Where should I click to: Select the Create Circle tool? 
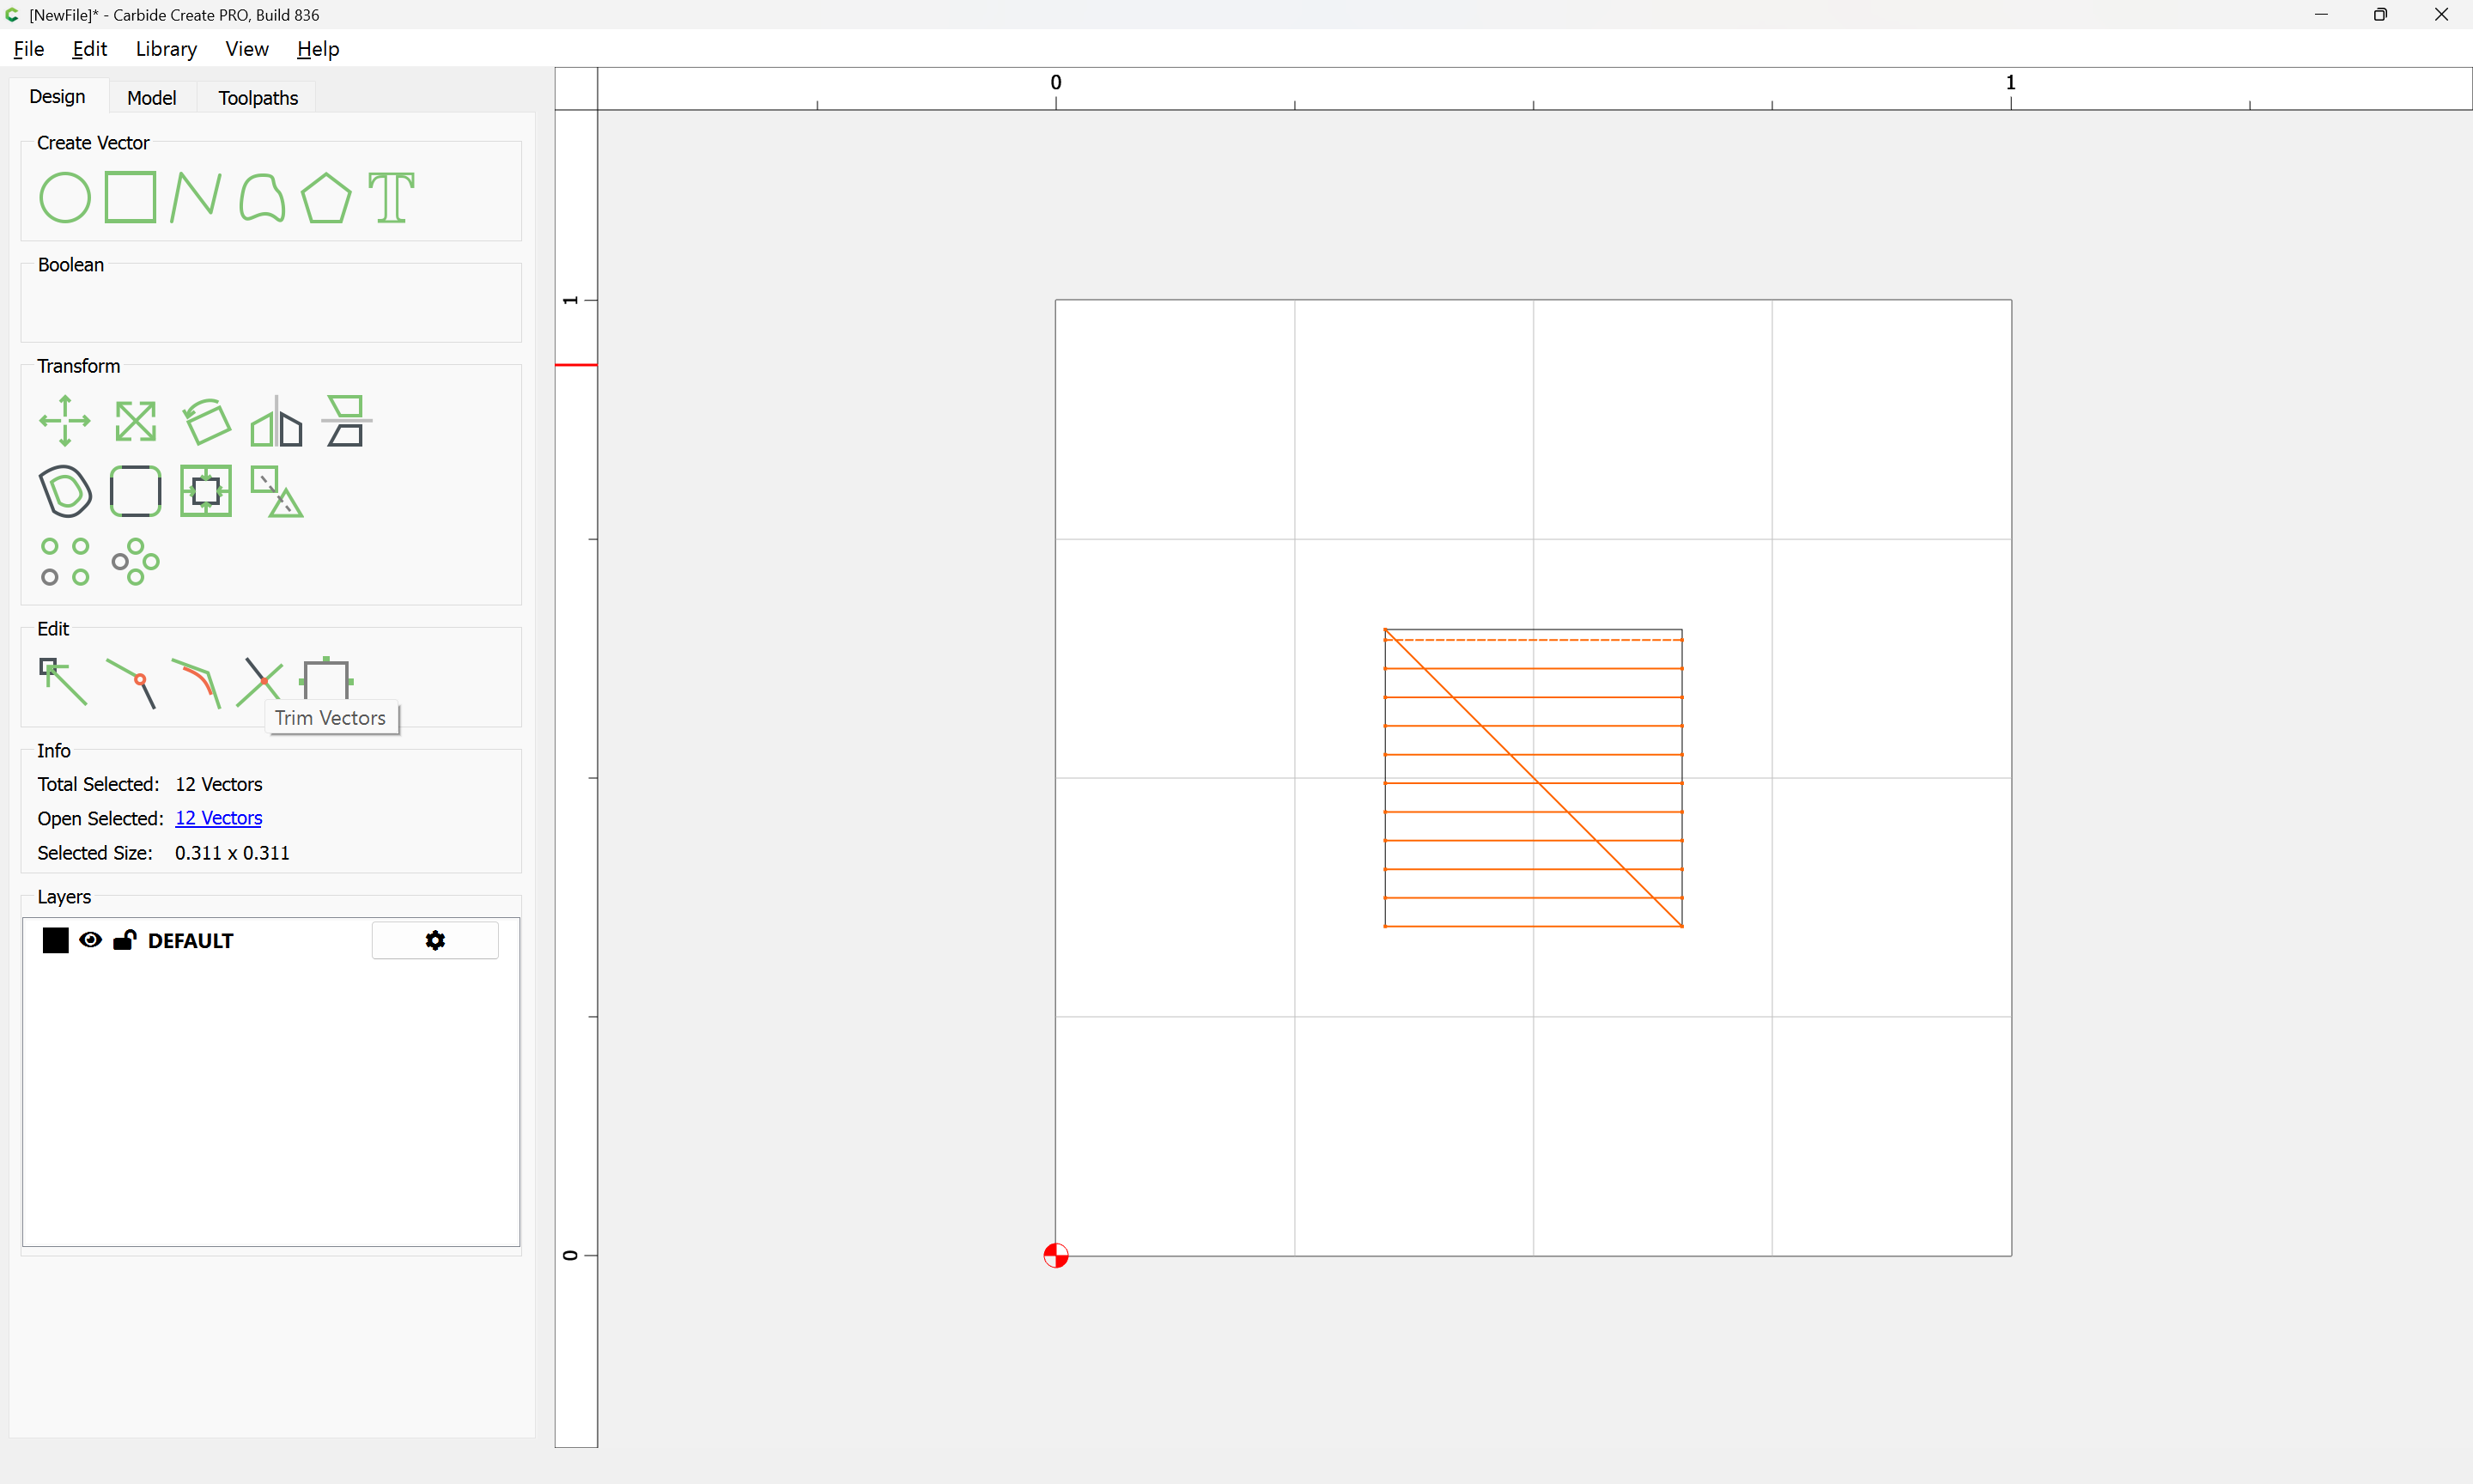65,197
